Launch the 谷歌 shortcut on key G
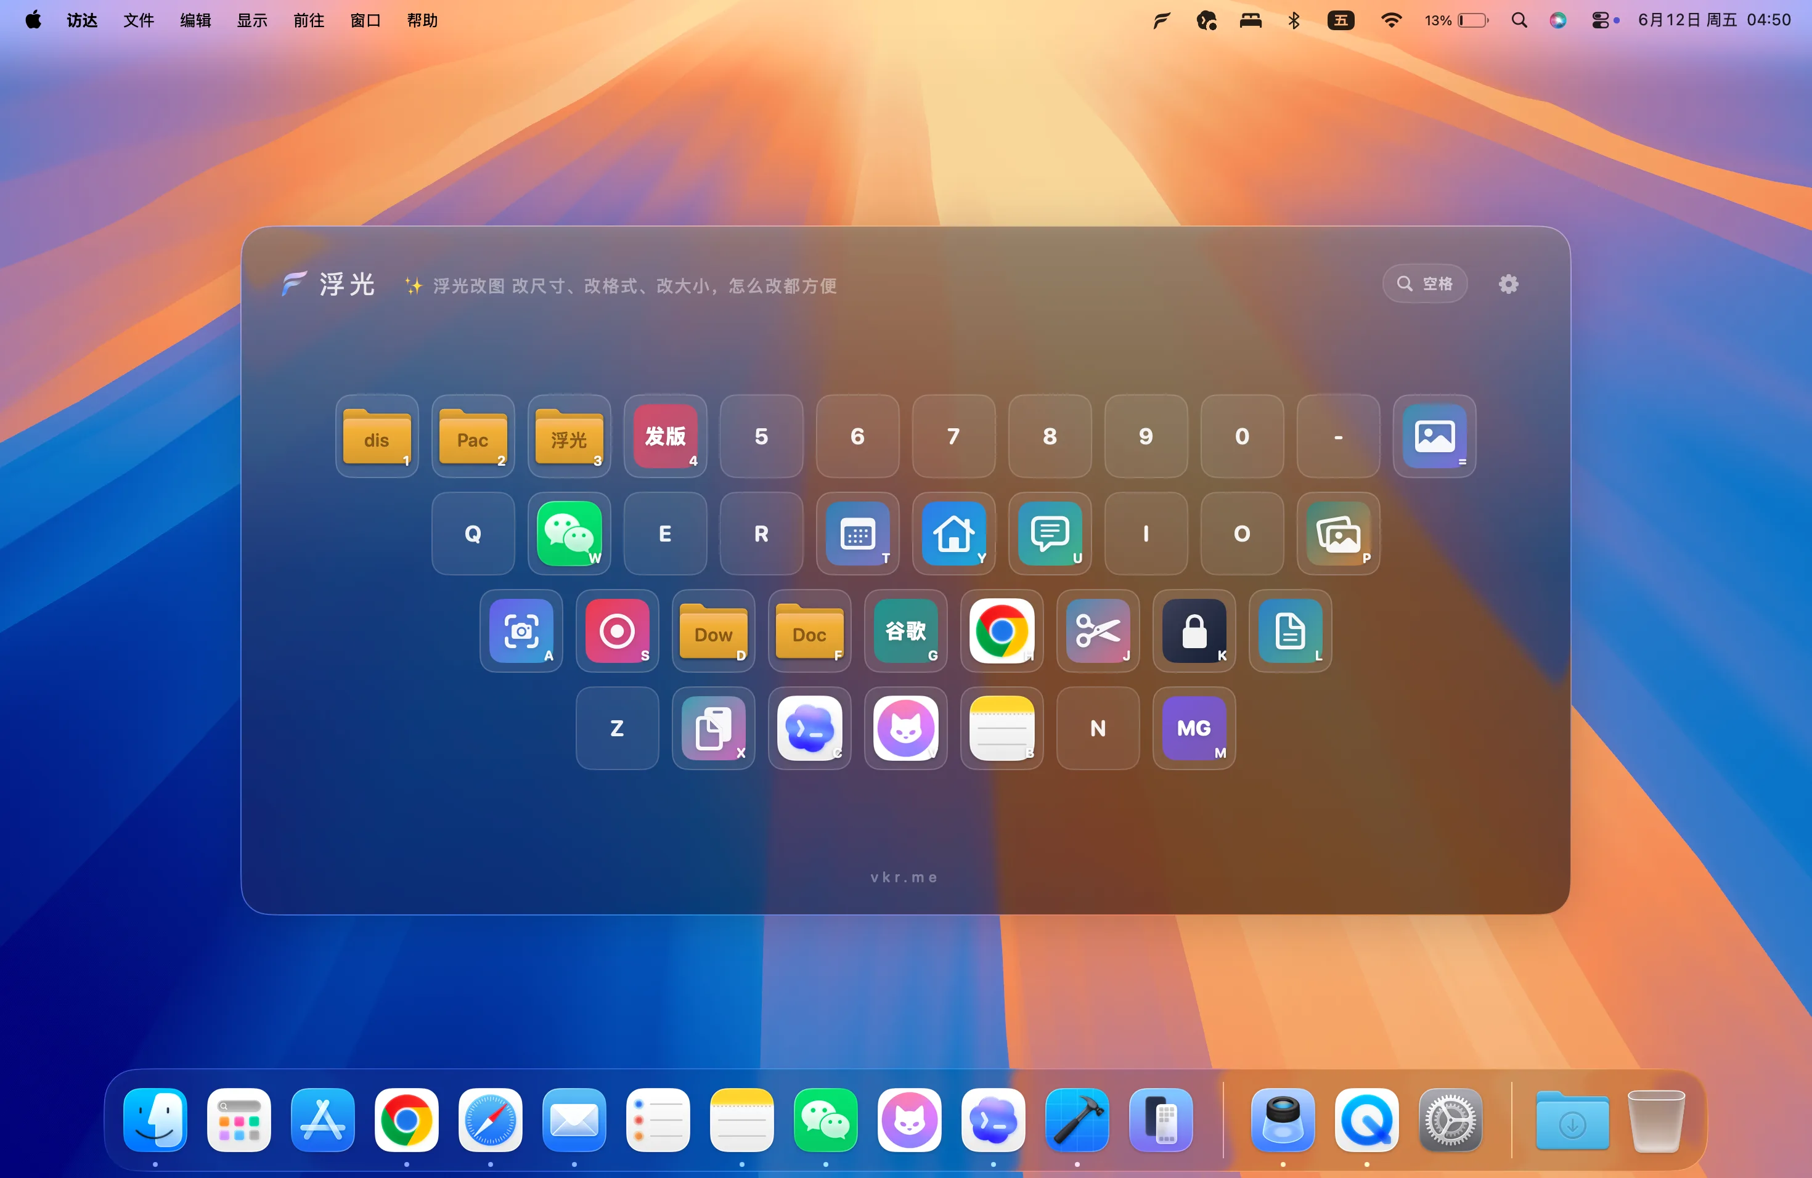The width and height of the screenshot is (1812, 1178). (905, 631)
